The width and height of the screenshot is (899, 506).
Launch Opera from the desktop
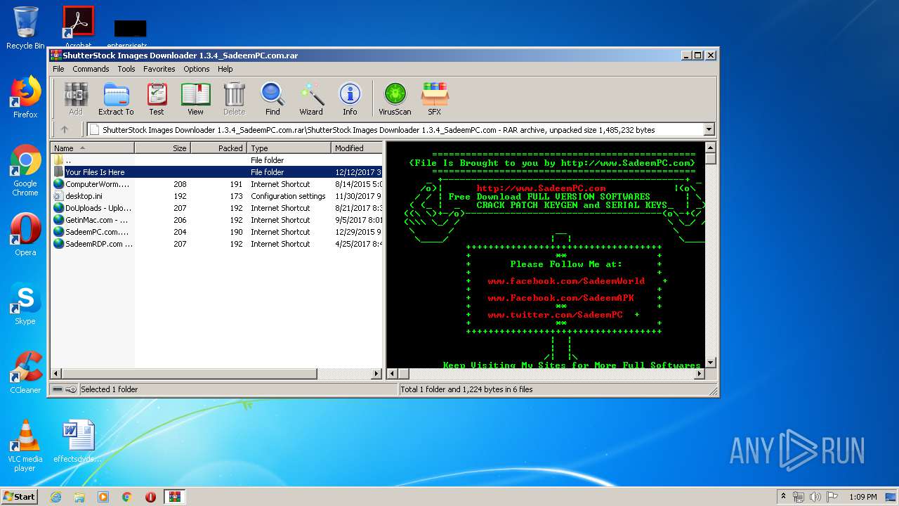coord(25,235)
